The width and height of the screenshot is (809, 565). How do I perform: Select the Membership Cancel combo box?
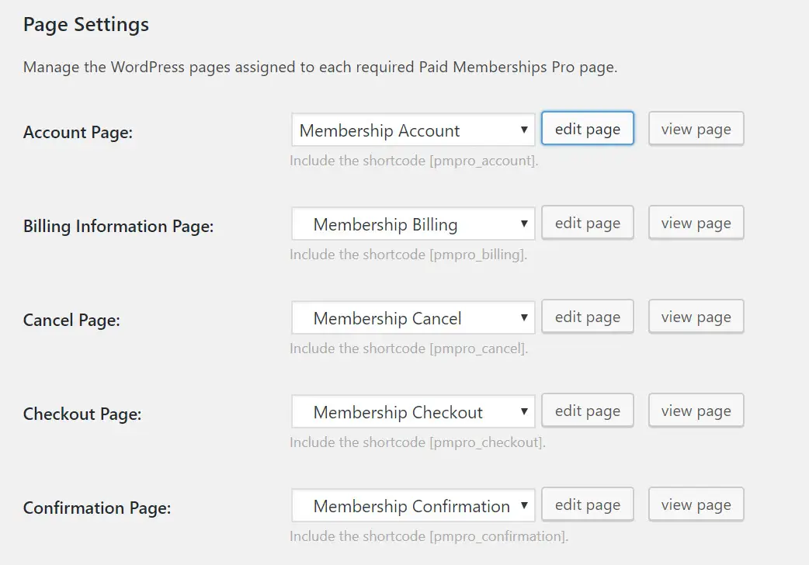412,317
